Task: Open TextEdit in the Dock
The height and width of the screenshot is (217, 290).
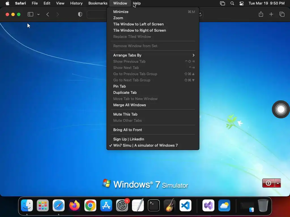Action: click(x=138, y=205)
